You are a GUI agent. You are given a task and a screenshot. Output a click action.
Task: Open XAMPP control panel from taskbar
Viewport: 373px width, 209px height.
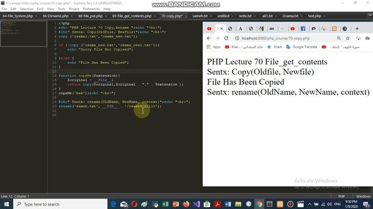coord(280,204)
